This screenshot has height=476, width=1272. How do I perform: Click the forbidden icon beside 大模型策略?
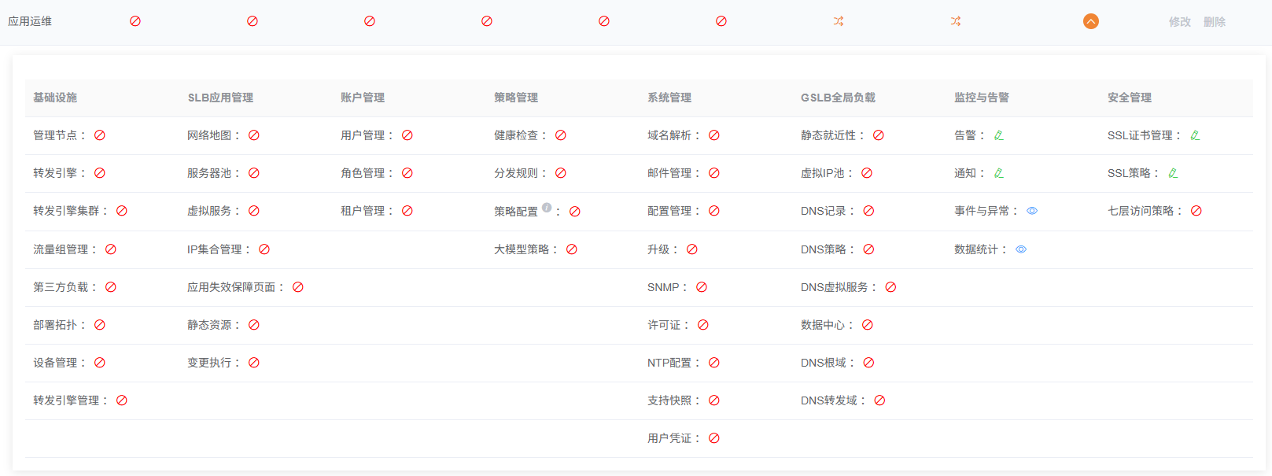572,249
